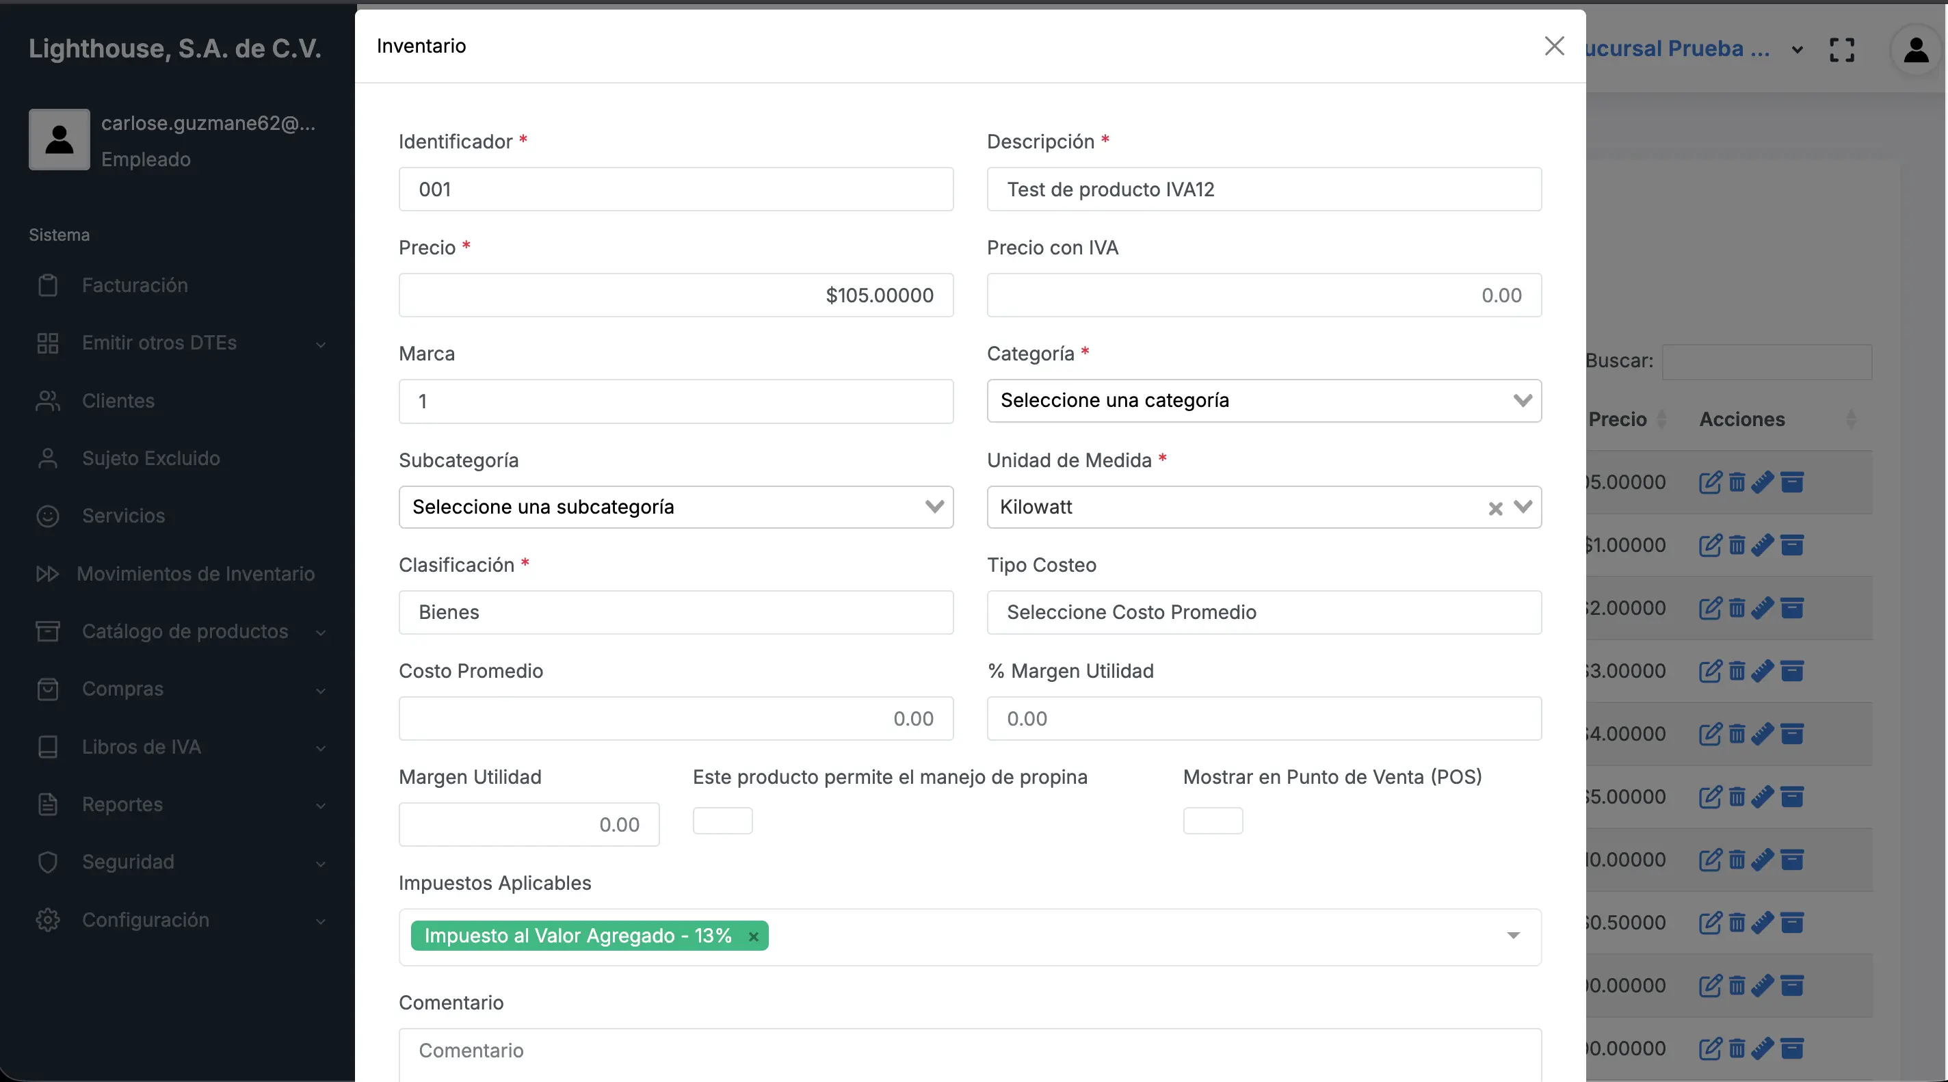Remove the Impuesto al Valor Agregado tag

[x=753, y=937]
